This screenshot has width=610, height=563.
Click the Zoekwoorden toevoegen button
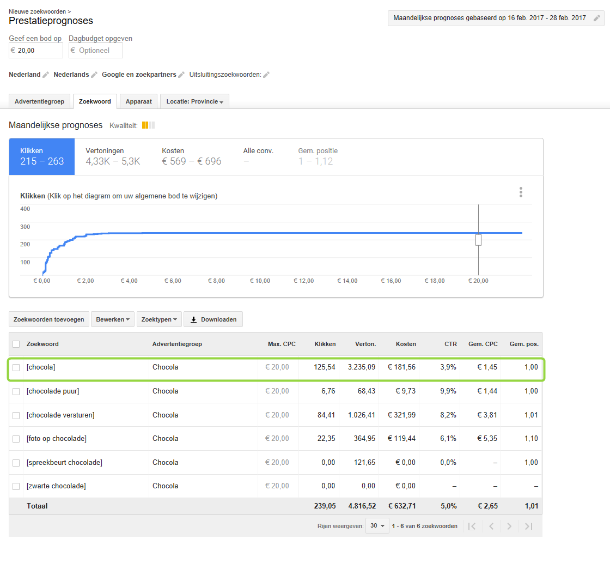click(x=49, y=319)
